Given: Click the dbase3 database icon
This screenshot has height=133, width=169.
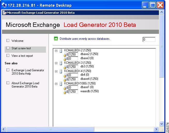Looking at the screenshot, I should tap(66, 59).
